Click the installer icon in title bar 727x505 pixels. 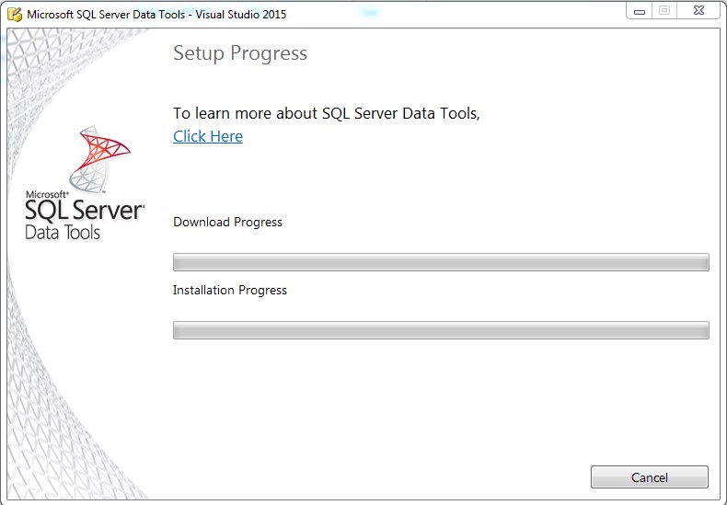click(15, 15)
